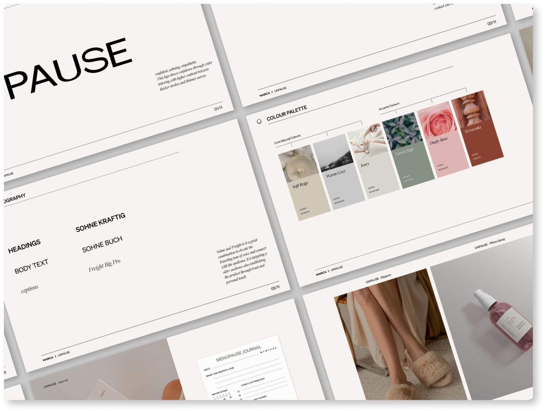Viewport: 545px width, 412px height.
Task: Pick the Dusty Rose colour swatch
Action: (x=447, y=153)
